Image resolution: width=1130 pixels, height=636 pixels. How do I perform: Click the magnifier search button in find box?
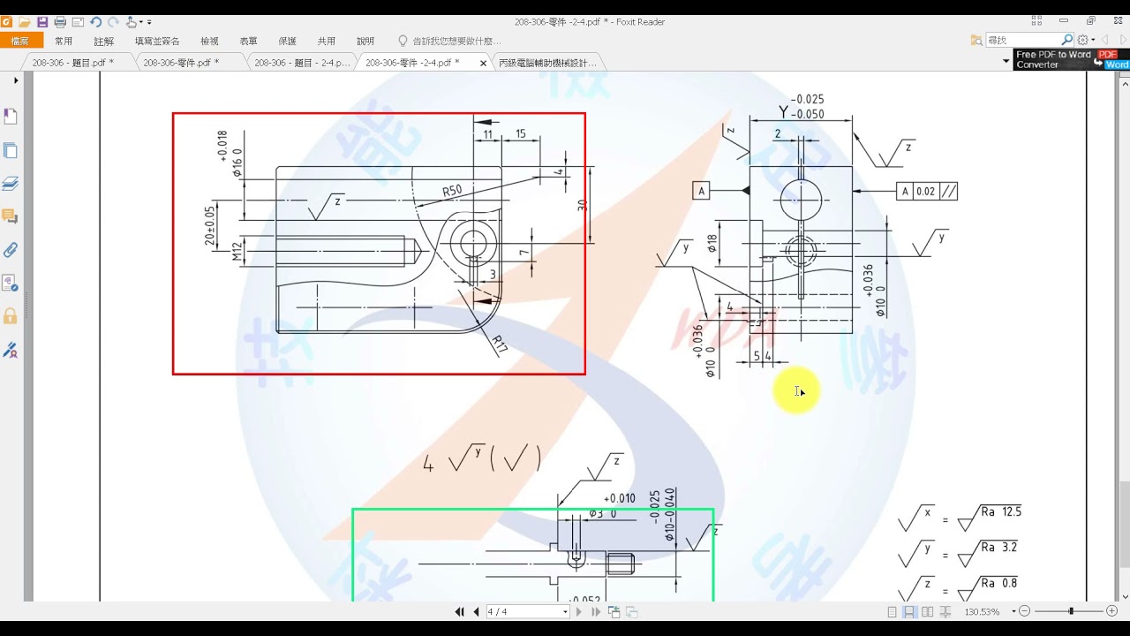[1066, 40]
